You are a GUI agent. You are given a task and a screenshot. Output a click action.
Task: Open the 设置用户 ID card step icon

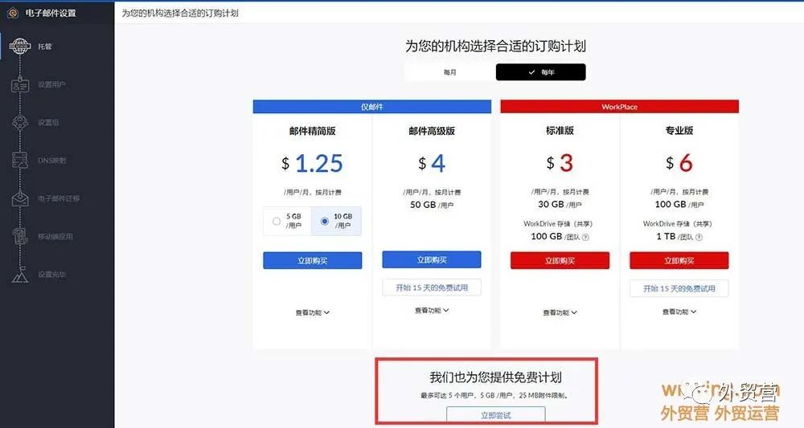tap(20, 84)
